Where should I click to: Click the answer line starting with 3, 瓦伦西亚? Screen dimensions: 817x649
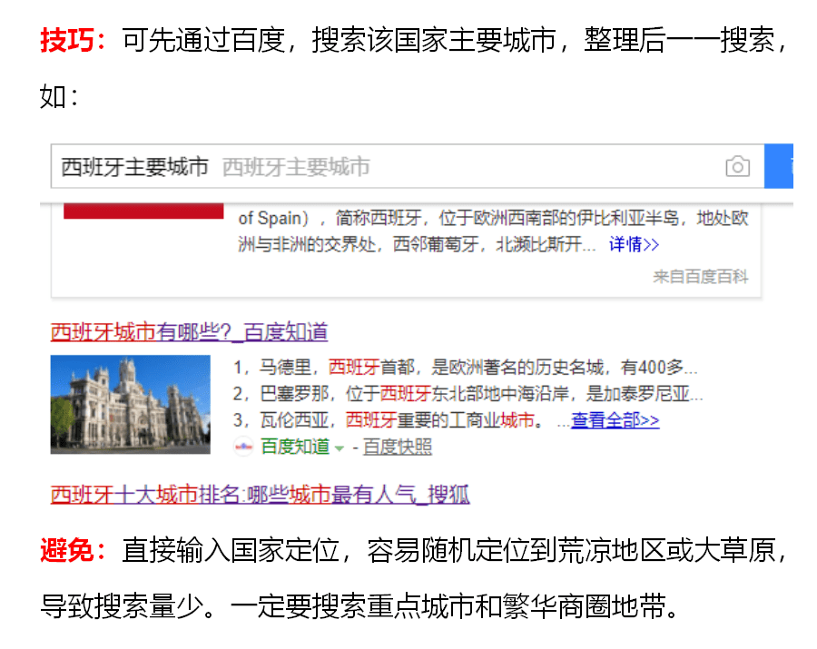[x=389, y=420]
